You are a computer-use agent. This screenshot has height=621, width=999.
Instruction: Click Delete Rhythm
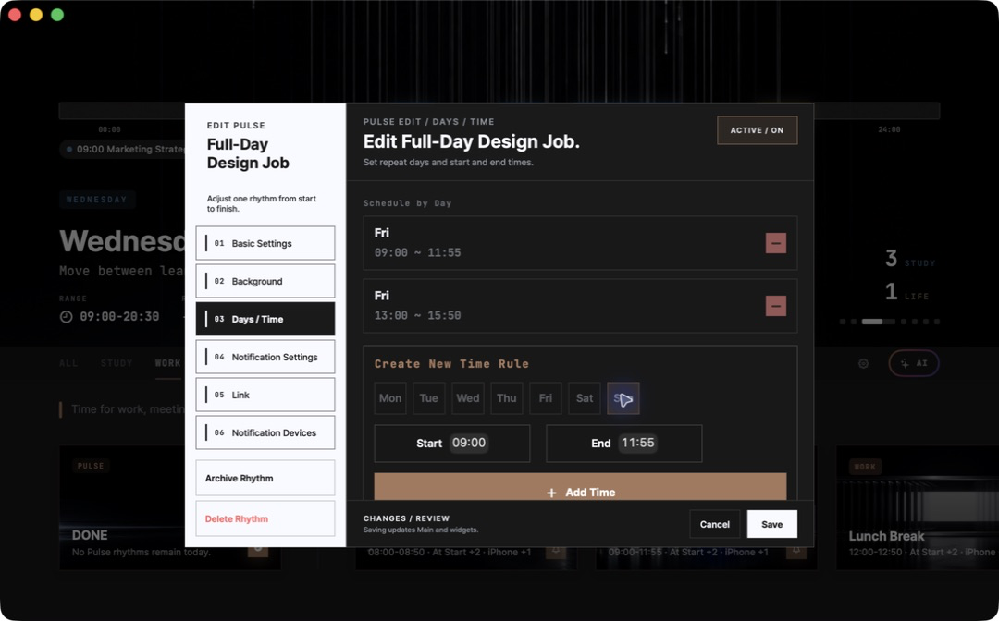(x=265, y=518)
